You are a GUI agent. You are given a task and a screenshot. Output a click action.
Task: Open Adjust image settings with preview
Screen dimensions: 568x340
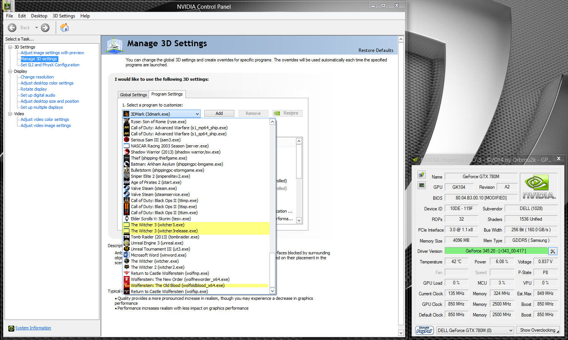coord(52,53)
